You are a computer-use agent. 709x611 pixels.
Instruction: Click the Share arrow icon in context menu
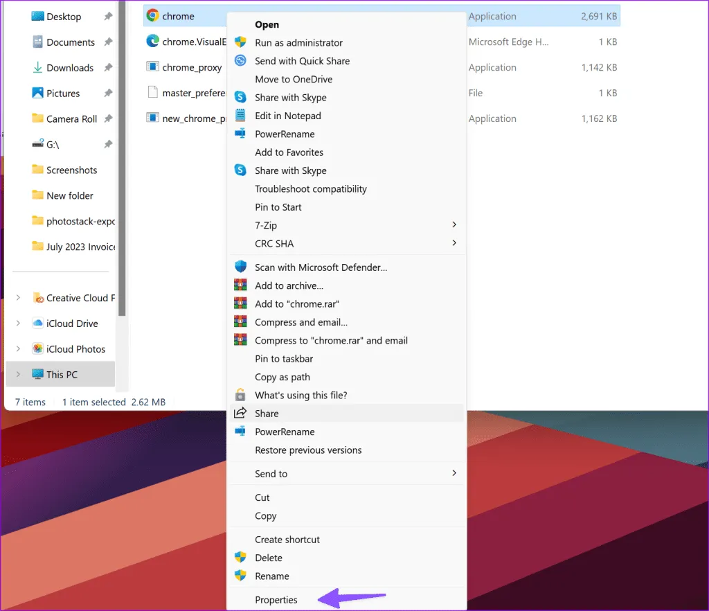tap(240, 414)
